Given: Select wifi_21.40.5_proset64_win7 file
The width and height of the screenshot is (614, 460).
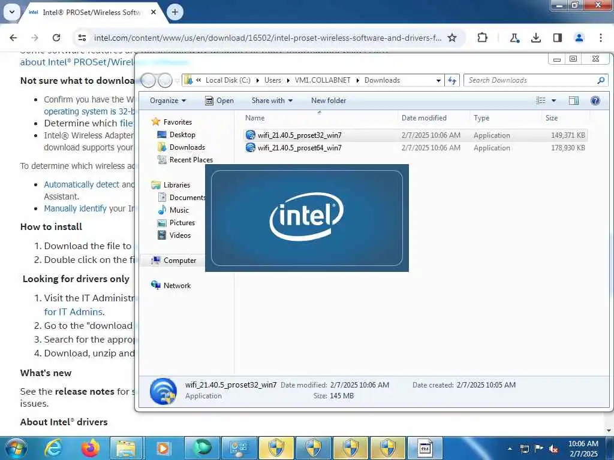Looking at the screenshot, I should click(x=415, y=148).
